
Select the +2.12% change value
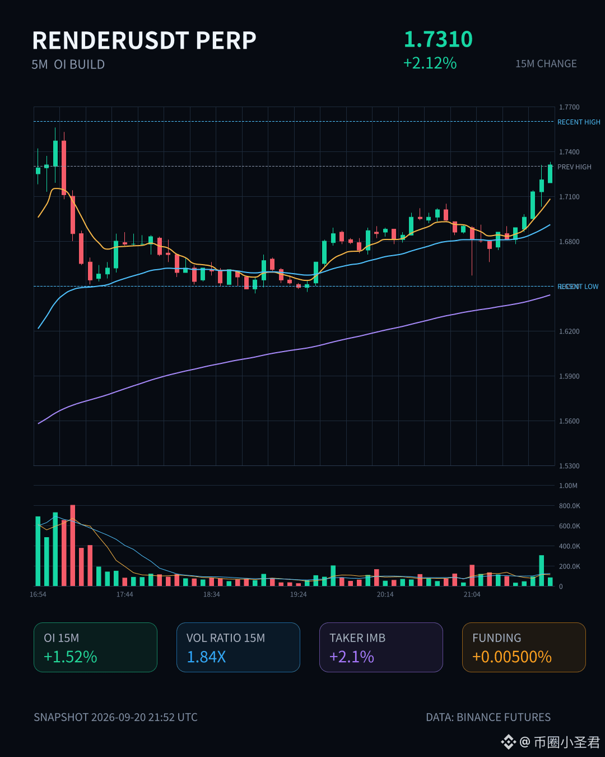point(430,63)
